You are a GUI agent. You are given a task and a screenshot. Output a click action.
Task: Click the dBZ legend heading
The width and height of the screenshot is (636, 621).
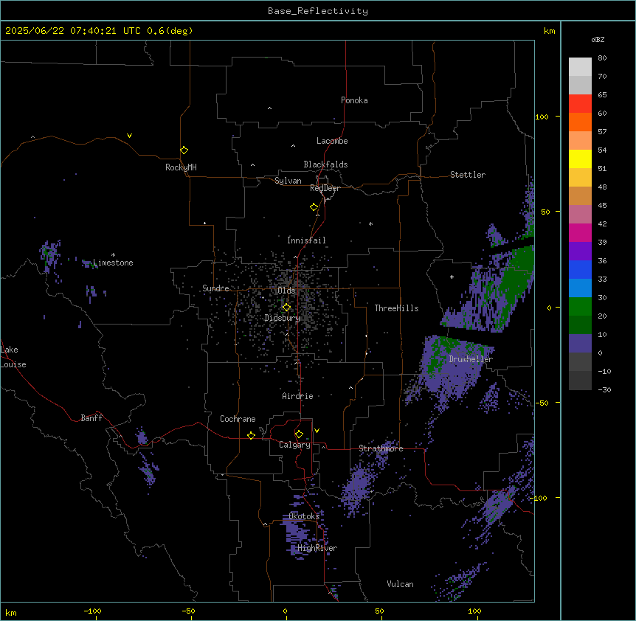[598, 39]
